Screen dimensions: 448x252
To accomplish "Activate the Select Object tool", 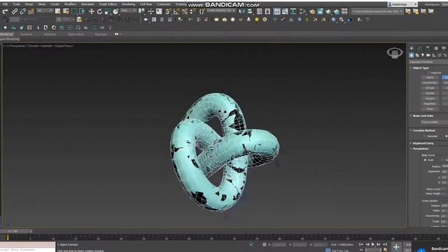I will point(57,11).
